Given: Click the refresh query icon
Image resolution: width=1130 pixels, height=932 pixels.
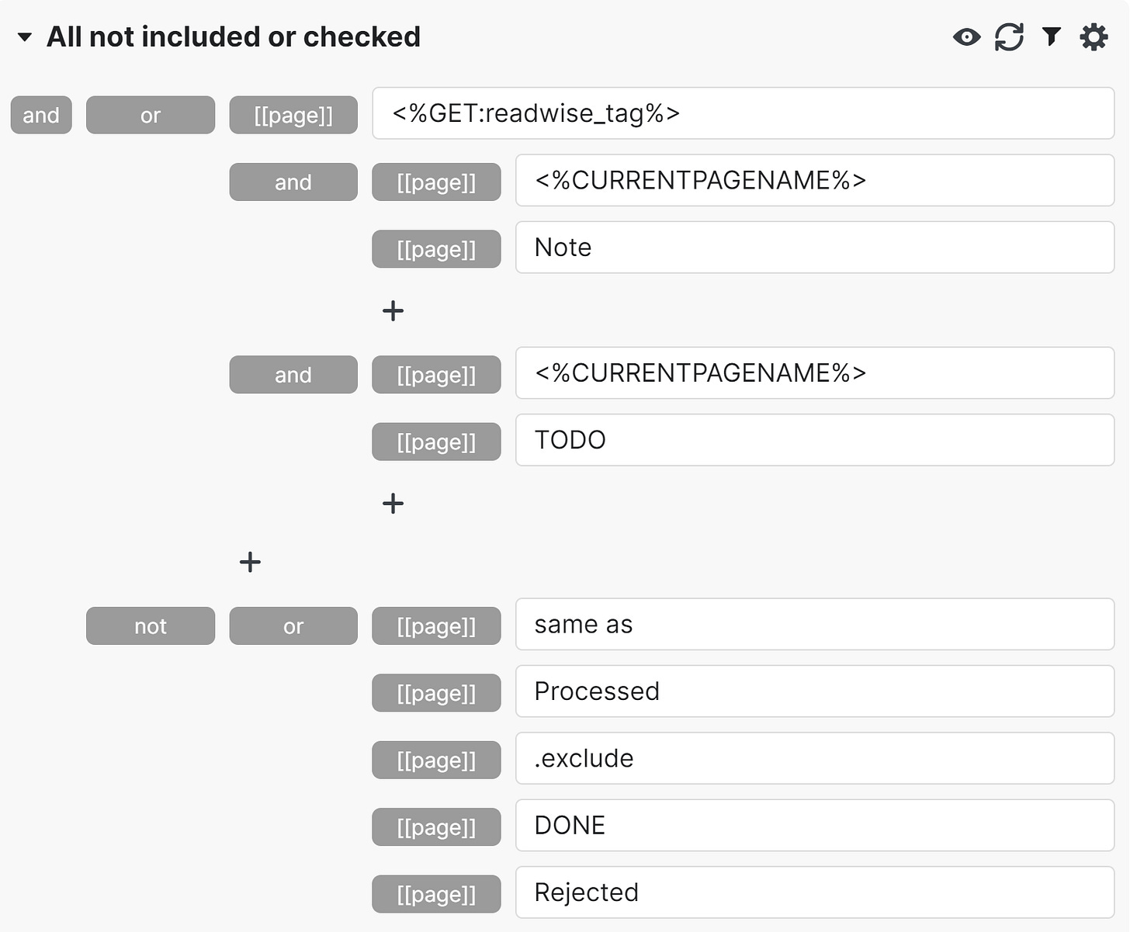Looking at the screenshot, I should (x=1009, y=36).
